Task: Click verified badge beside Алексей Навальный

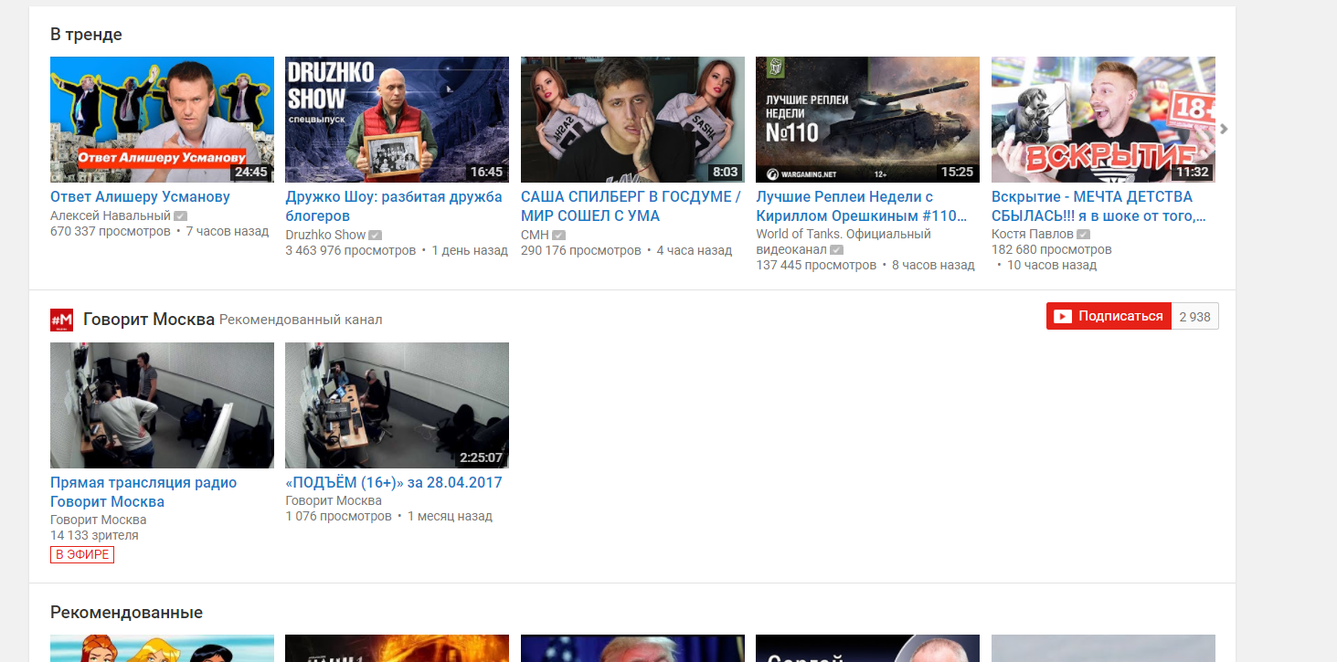Action: click(181, 216)
